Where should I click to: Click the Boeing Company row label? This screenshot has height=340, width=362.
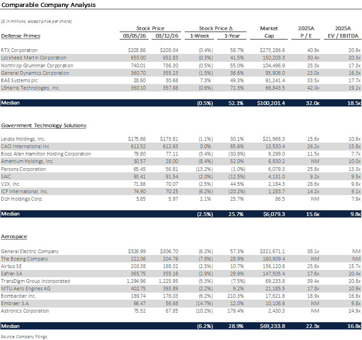(x=24, y=259)
